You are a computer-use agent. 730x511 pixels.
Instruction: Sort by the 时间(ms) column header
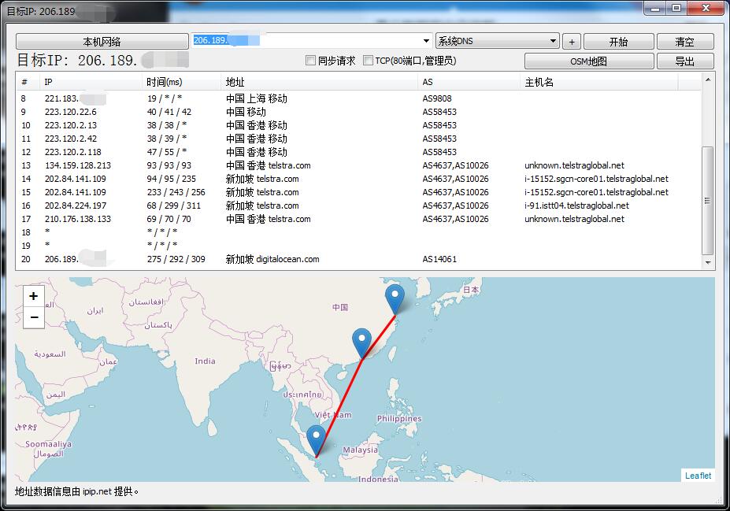tap(182, 83)
